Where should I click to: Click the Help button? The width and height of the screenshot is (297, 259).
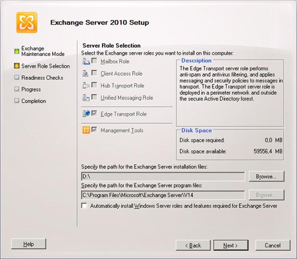coord(29,244)
